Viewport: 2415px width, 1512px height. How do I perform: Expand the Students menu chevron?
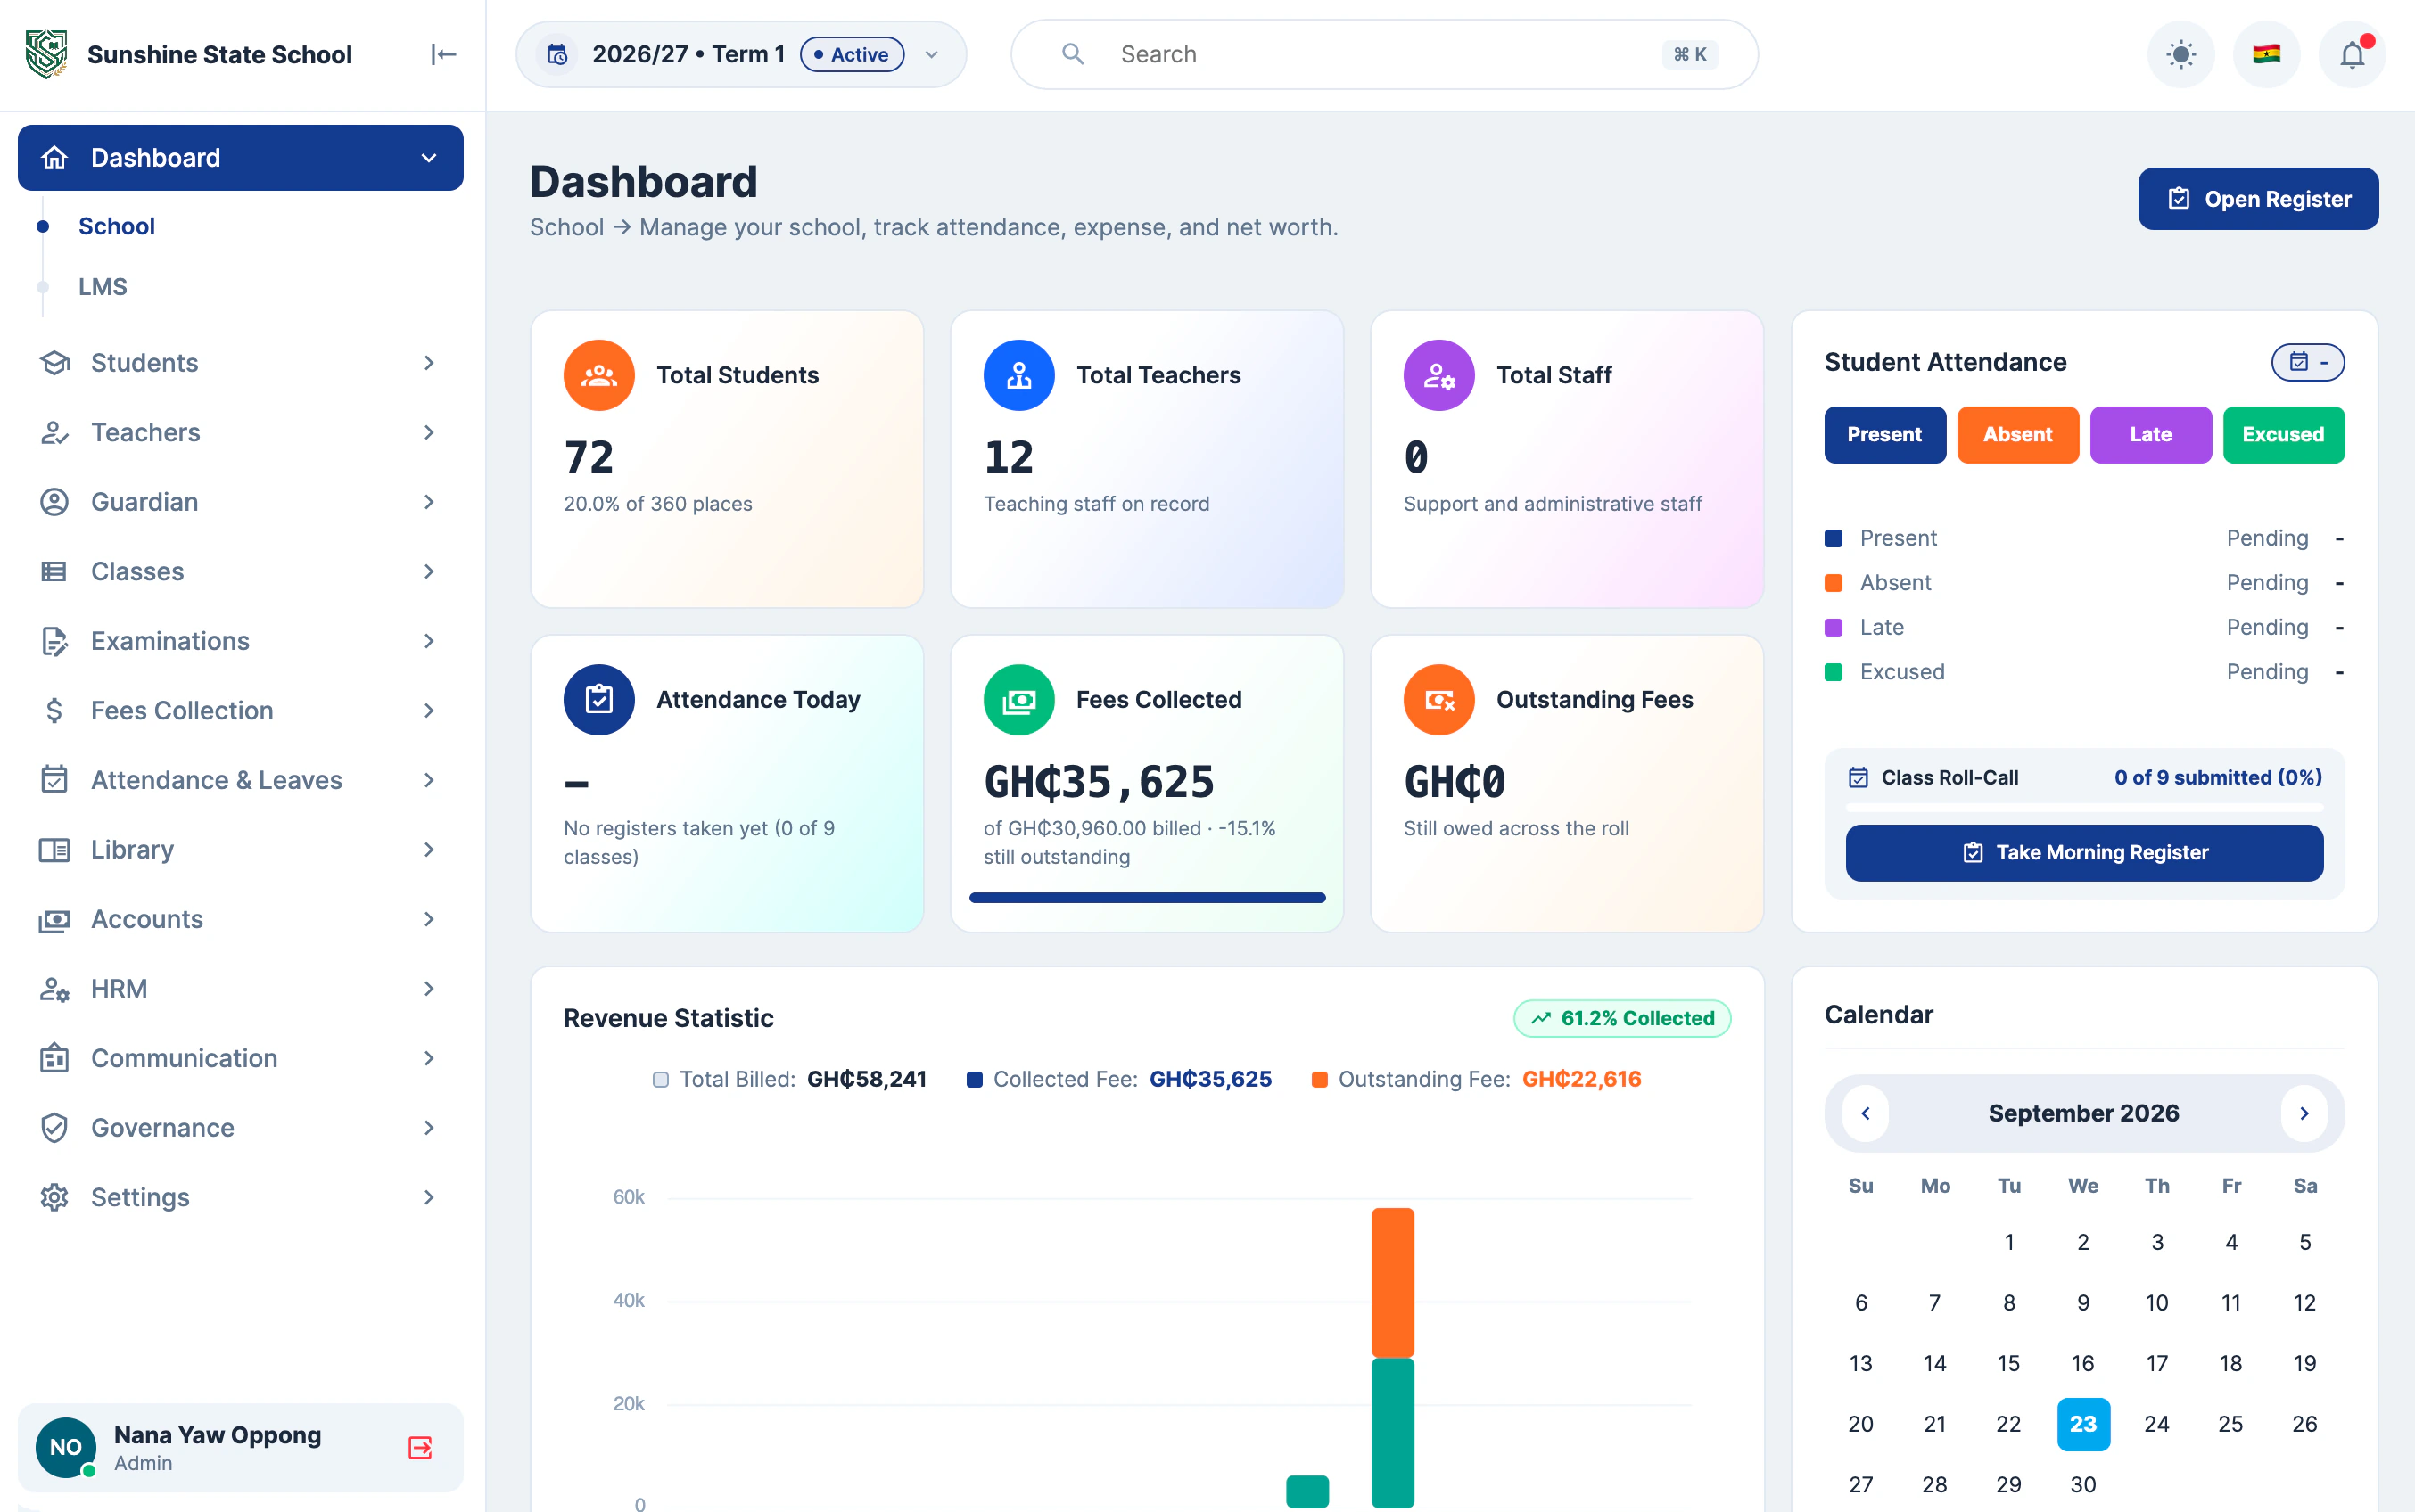(429, 363)
